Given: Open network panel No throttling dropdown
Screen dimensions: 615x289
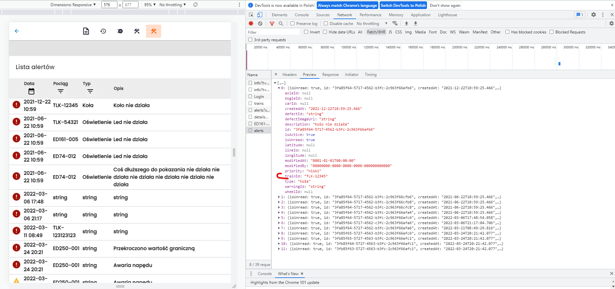Looking at the screenshot, I should click(x=372, y=23).
